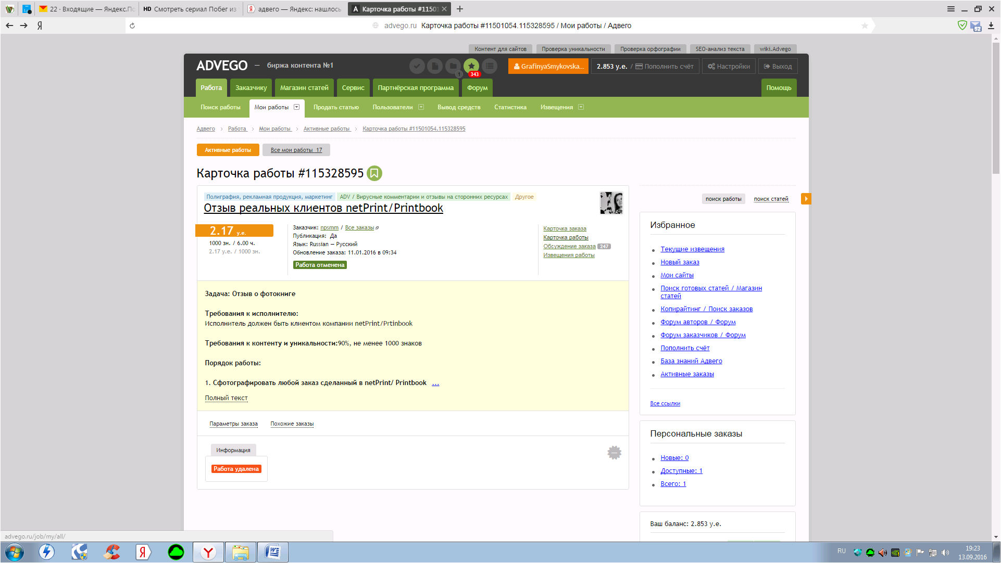Click the gear icon in information panel
This screenshot has height=563, width=1001.
[615, 453]
